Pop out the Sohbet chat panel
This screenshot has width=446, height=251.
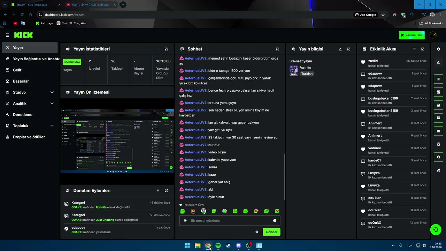pos(277,49)
